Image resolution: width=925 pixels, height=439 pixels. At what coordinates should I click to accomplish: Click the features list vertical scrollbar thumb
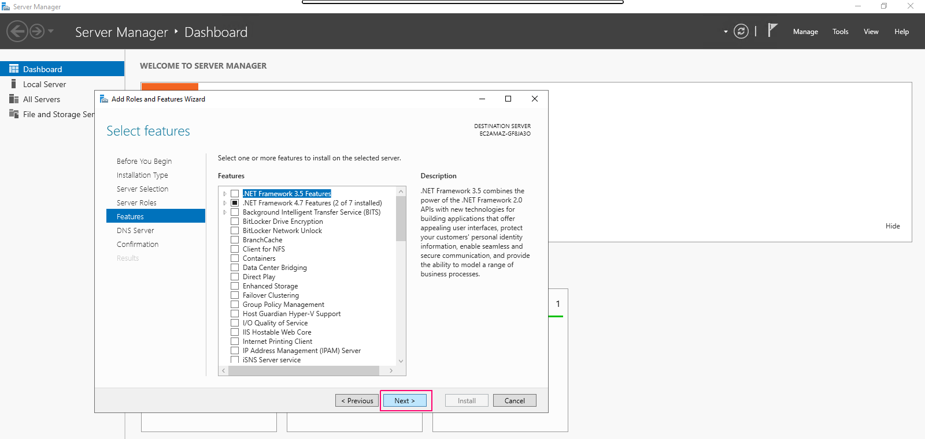(x=401, y=218)
